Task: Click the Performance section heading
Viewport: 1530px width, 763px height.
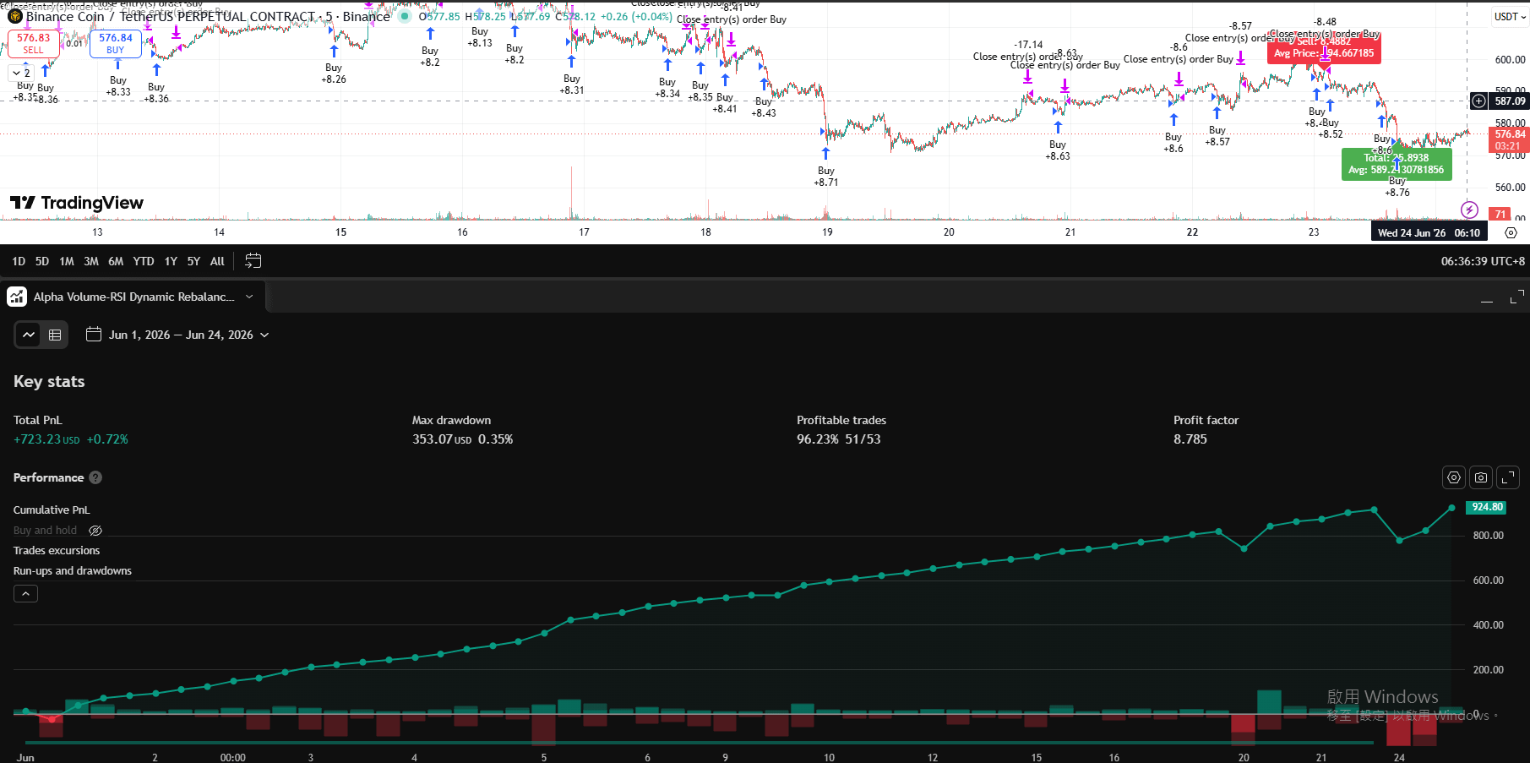Action: 49,477
